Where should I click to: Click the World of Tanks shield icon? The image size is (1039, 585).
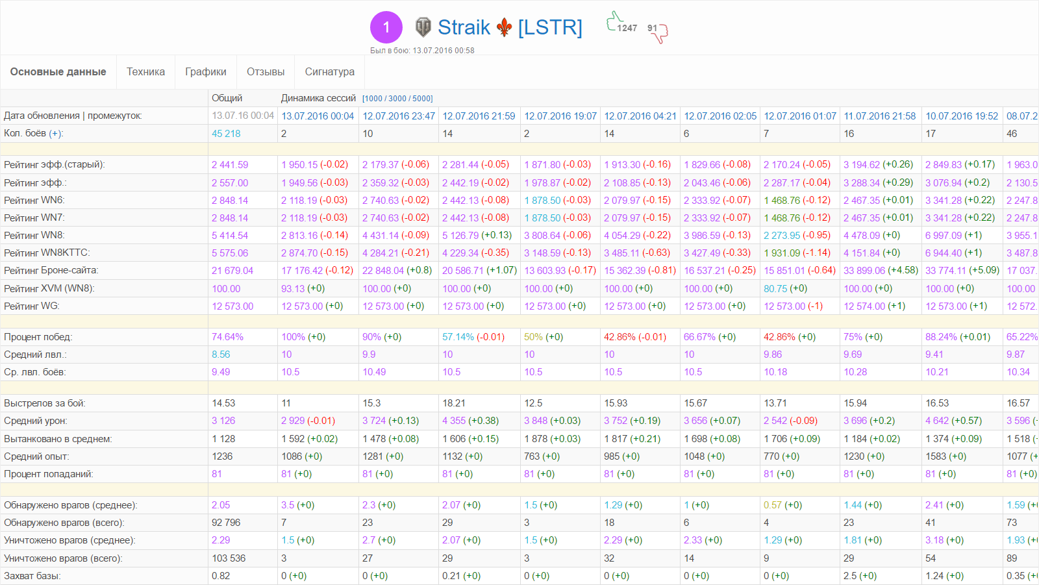[423, 27]
